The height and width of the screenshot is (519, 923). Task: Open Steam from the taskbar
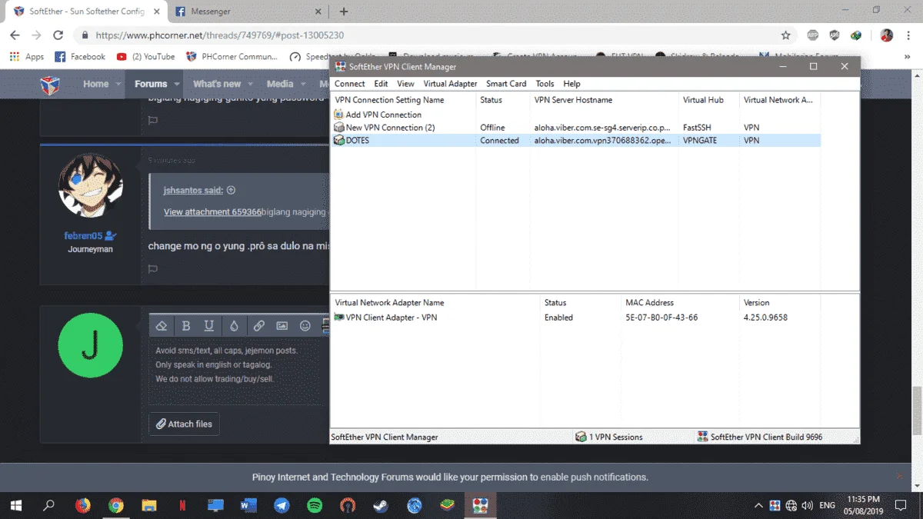coord(381,505)
